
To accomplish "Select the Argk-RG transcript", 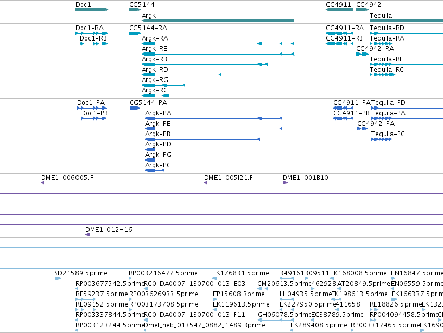I will pos(163,85).
